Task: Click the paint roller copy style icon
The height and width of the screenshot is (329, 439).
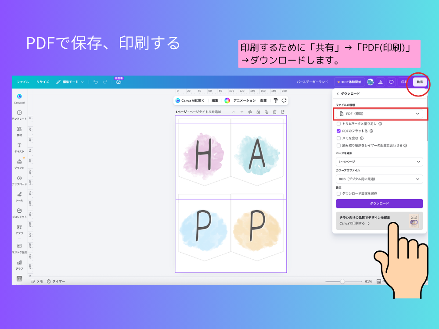Action: (276, 100)
